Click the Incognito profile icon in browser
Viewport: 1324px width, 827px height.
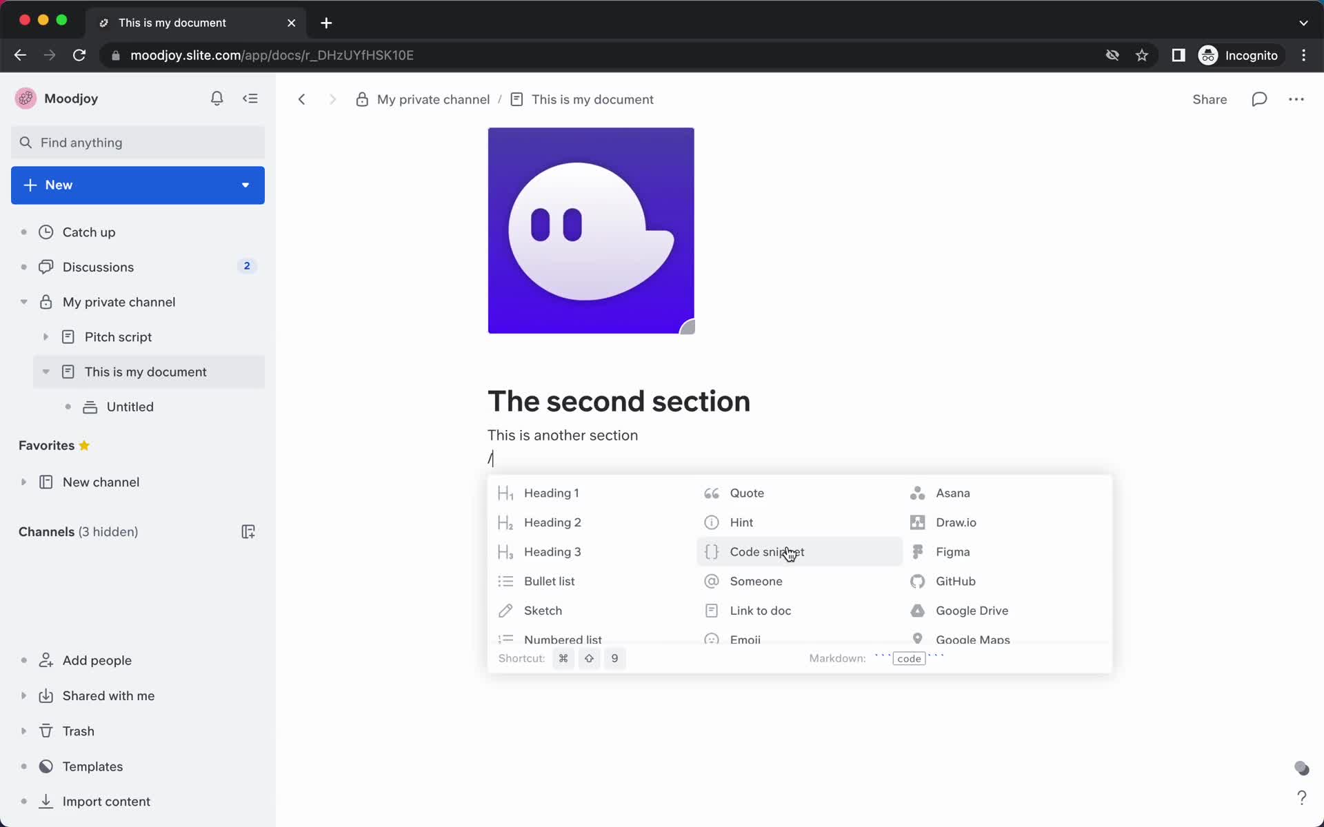coord(1207,54)
